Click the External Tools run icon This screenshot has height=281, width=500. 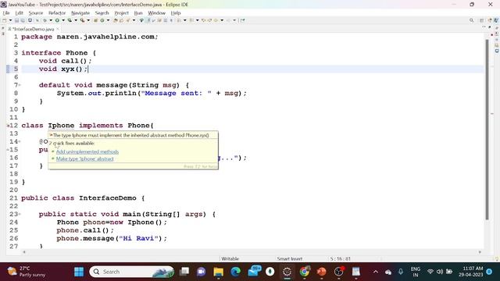coord(82,20)
